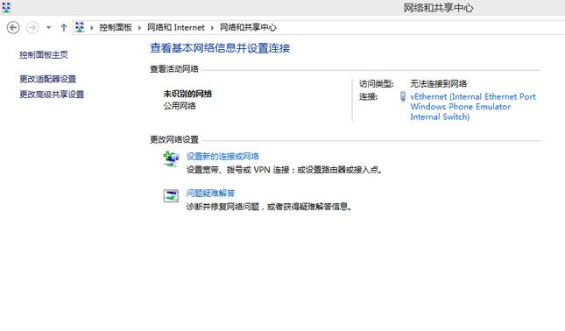Image resolution: width=565 pixels, height=331 pixels.
Task: Click the 未识别的网络 network name
Action: [187, 94]
